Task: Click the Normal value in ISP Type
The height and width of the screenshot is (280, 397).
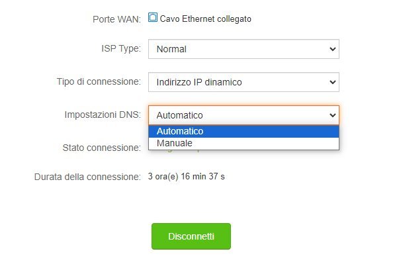Action: pyautogui.click(x=171, y=49)
